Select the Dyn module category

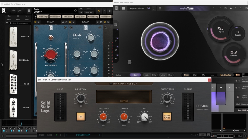[x=9, y=16]
